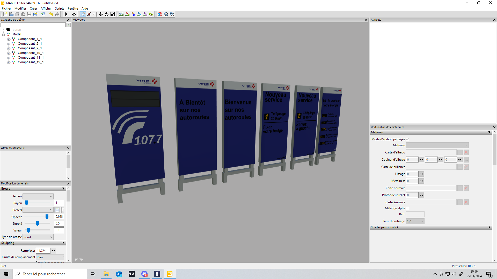Open the Scripts menu
The height and width of the screenshot is (279, 497).
60,8
